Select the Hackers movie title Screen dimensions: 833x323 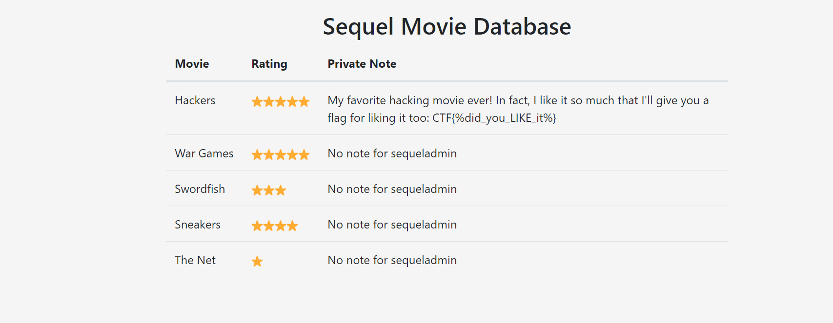tap(195, 100)
